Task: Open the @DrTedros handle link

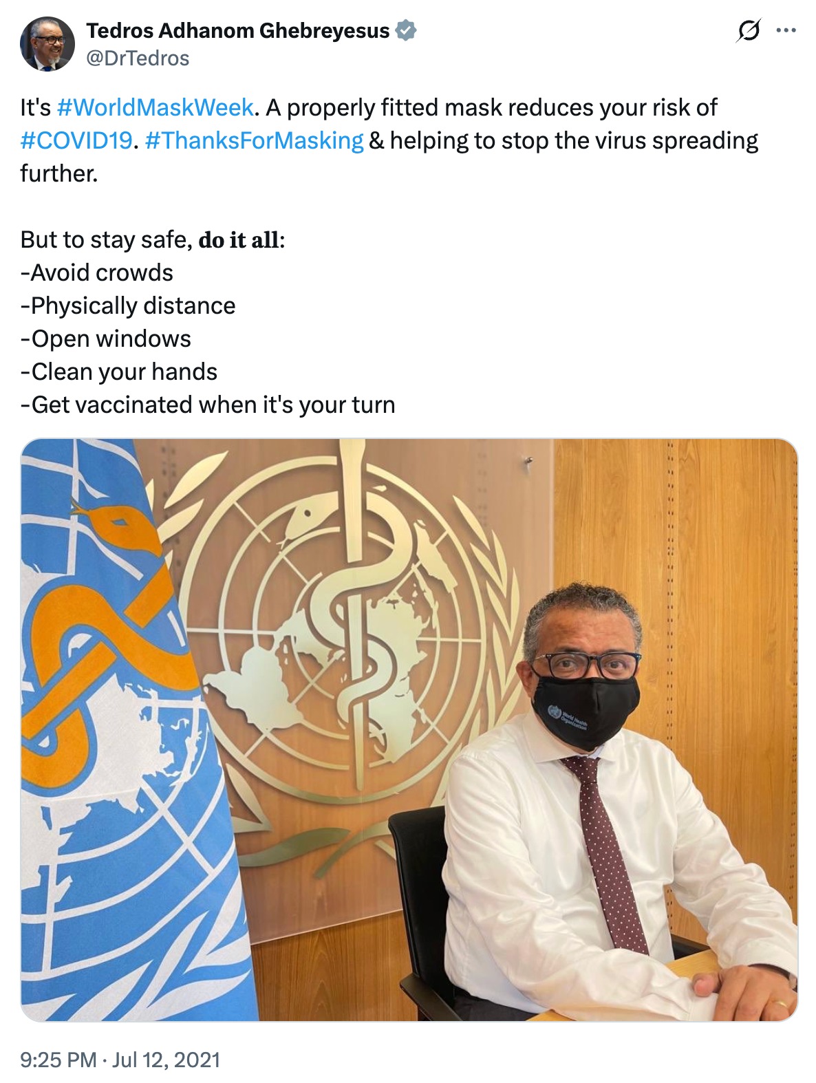Action: point(138,58)
